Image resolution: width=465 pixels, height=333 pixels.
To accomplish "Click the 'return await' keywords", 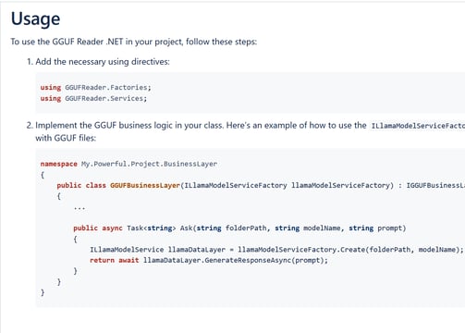I will (x=115, y=260).
